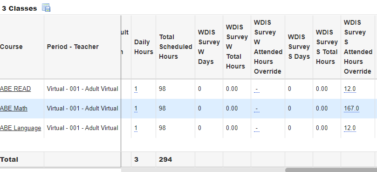Image resolution: width=377 pixels, height=172 pixels.
Task: Click the horizontal scrollbar thumb
Action: [331, 170]
